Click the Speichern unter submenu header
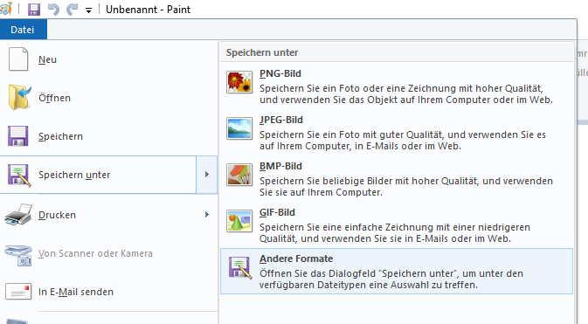Viewport: 588px width, 324px height. coord(262,52)
